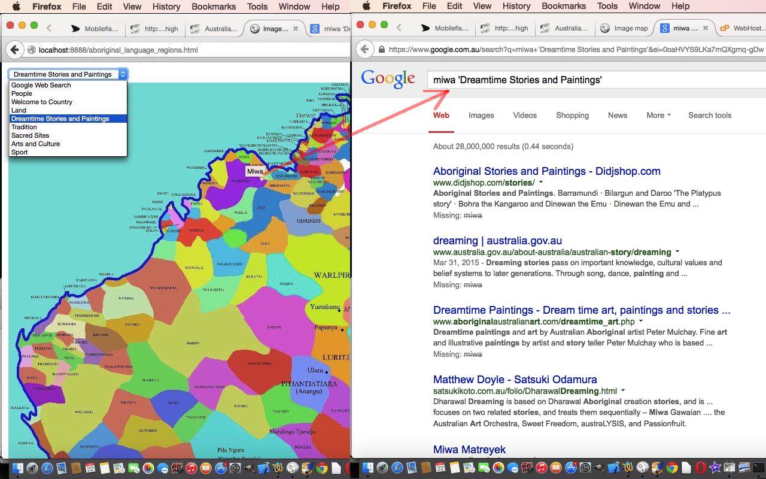
Task: Open the Aboriginal Stories and Paintings - Didjshop.com result
Action: pyautogui.click(x=547, y=171)
